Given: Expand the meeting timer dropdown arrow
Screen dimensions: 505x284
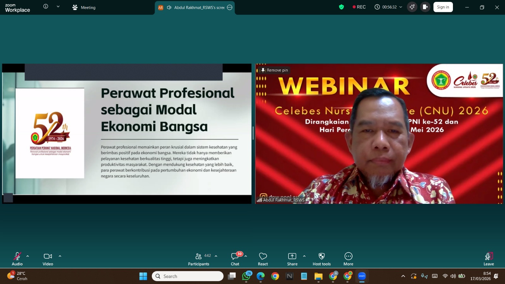Looking at the screenshot, I should [401, 7].
